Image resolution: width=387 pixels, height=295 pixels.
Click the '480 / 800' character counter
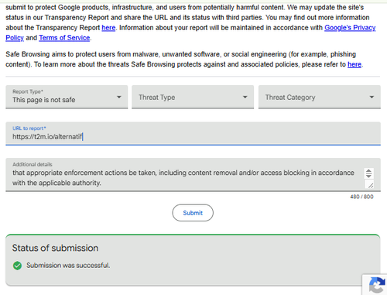pos(361,197)
